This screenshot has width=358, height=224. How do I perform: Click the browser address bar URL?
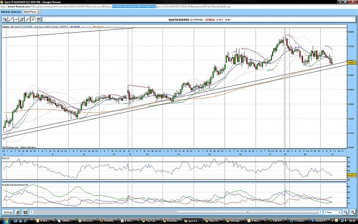tap(116, 7)
